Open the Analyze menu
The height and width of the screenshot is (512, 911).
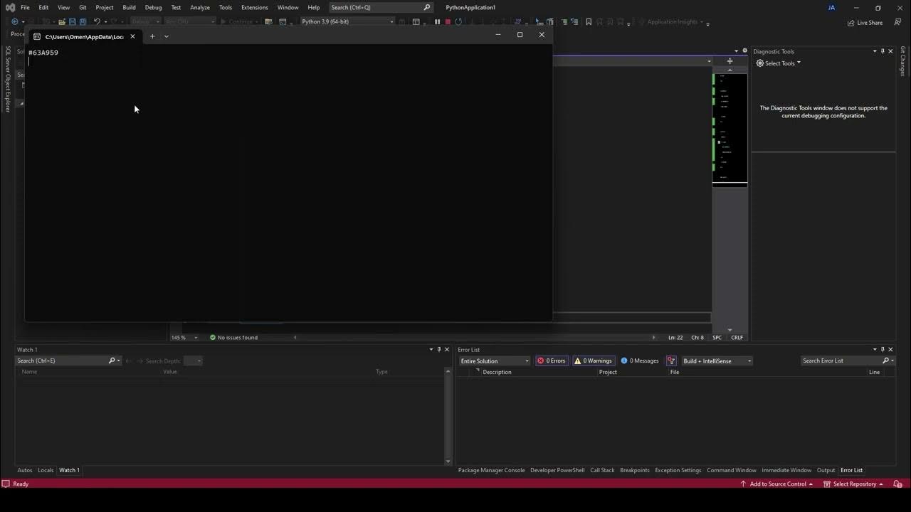coord(200,7)
